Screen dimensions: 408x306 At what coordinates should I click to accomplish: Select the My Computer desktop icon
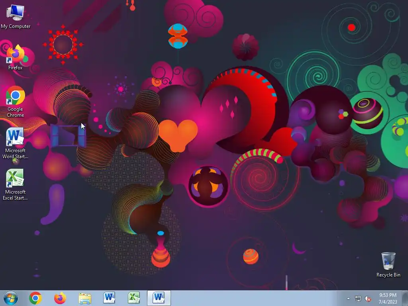[x=16, y=17]
